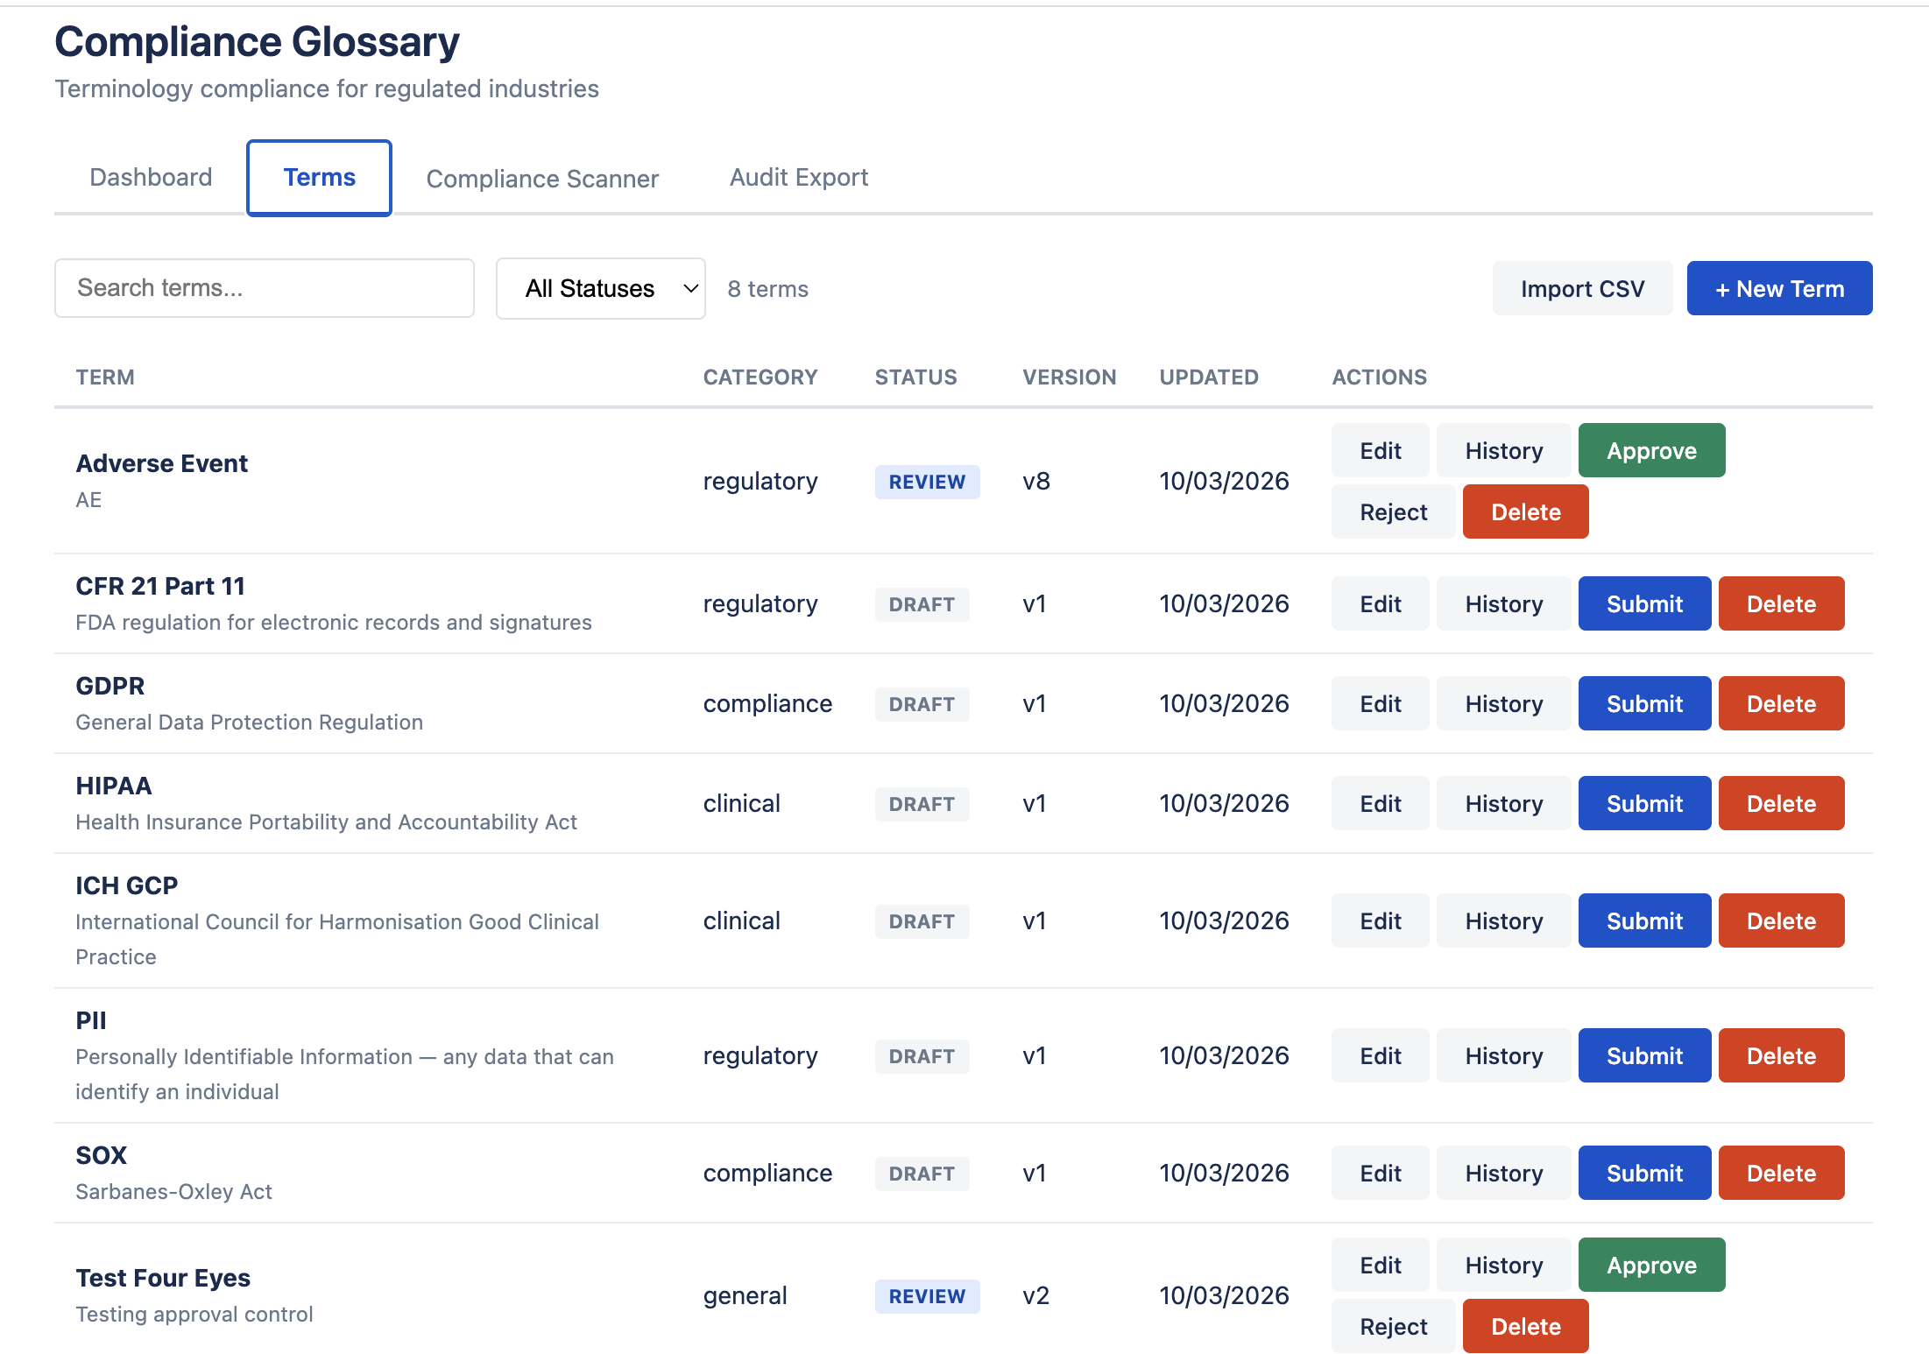The width and height of the screenshot is (1929, 1354).
Task: Submit the GDPR draft for review
Action: pos(1643,702)
